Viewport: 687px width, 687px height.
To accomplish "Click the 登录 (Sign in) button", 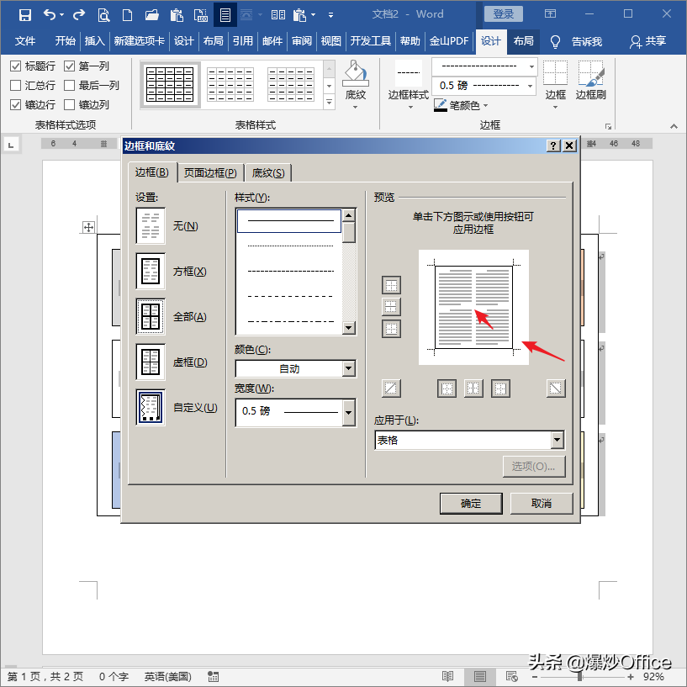I will click(x=504, y=14).
